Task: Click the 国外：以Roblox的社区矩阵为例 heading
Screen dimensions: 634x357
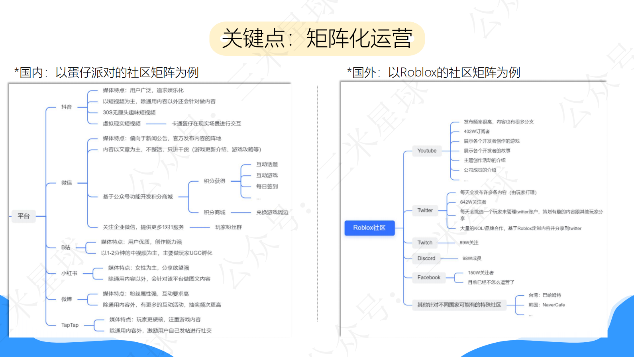Action: click(434, 73)
